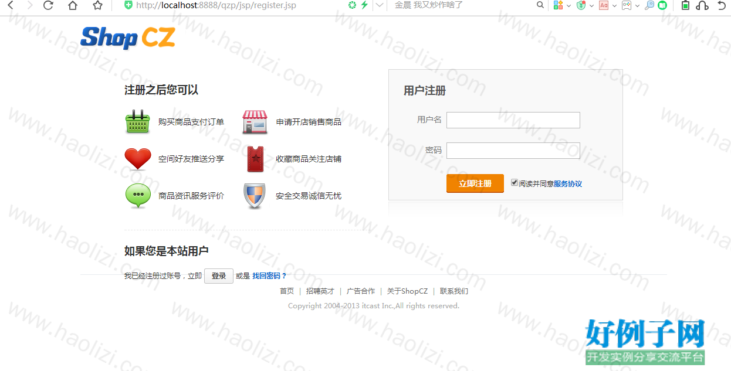This screenshot has width=731, height=371.
Task: Bookmark page with star icon
Action: 97,5
